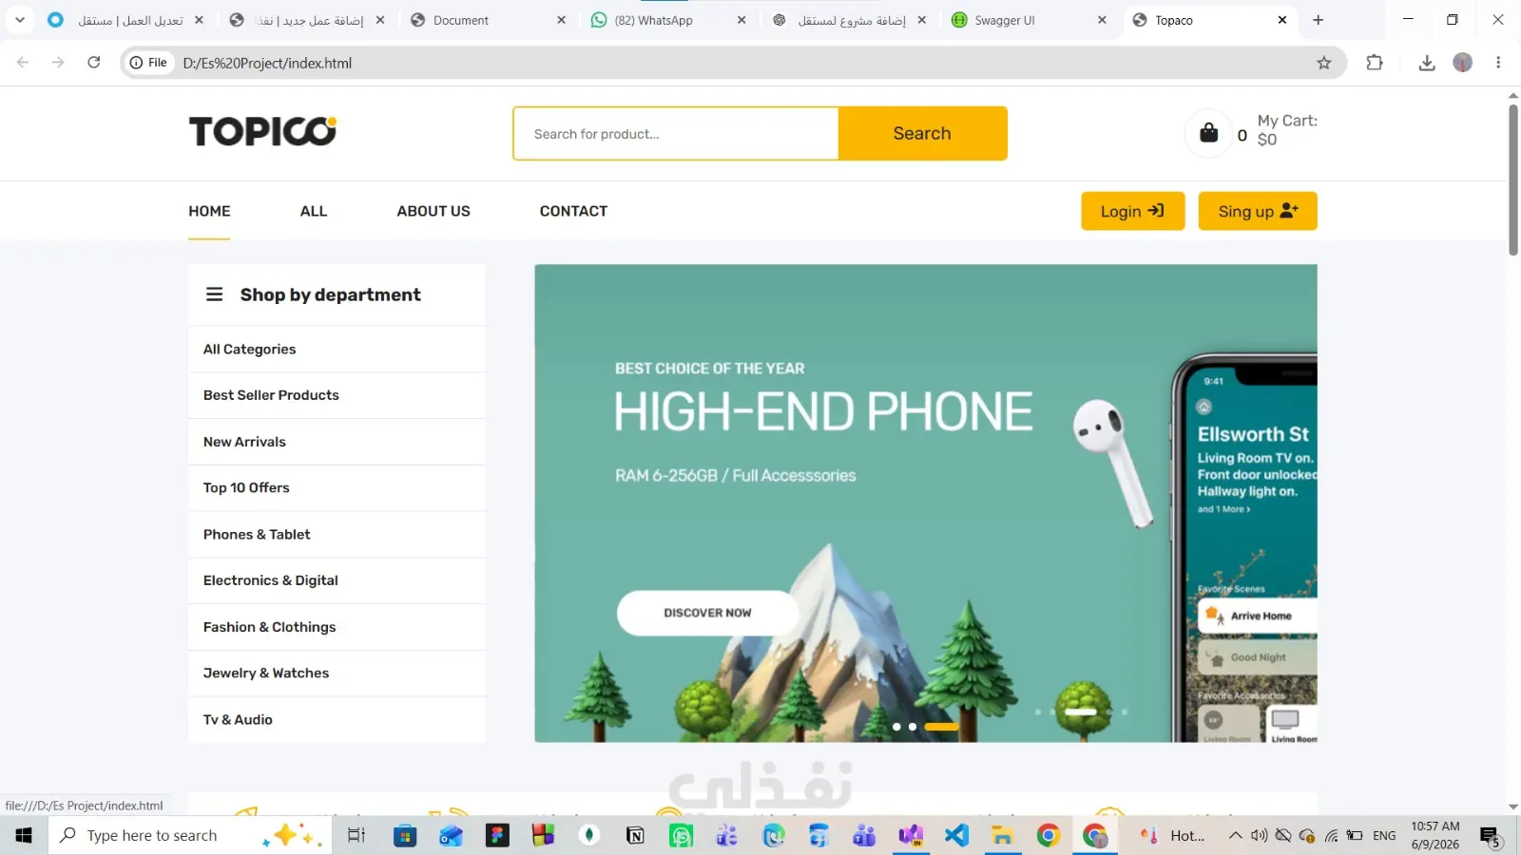Open All Categories in department list
This screenshot has height=855, width=1521.
(337, 350)
